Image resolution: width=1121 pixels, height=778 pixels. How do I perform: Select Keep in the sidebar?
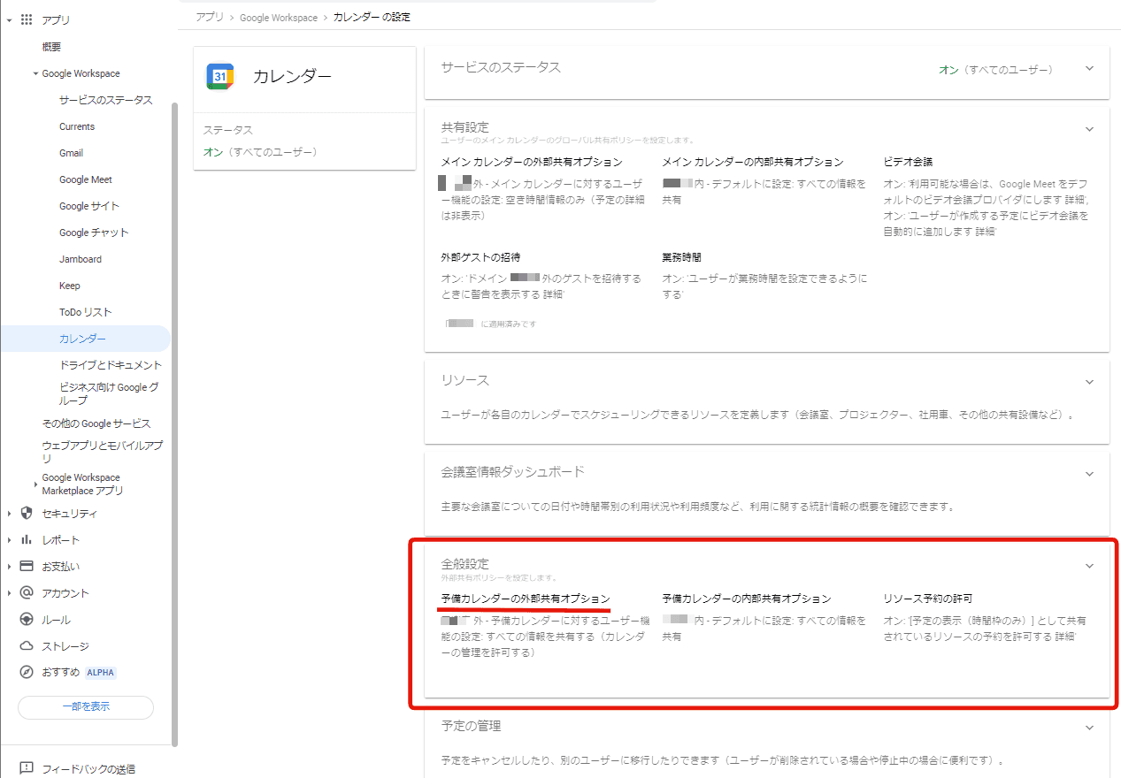pyautogui.click(x=70, y=286)
